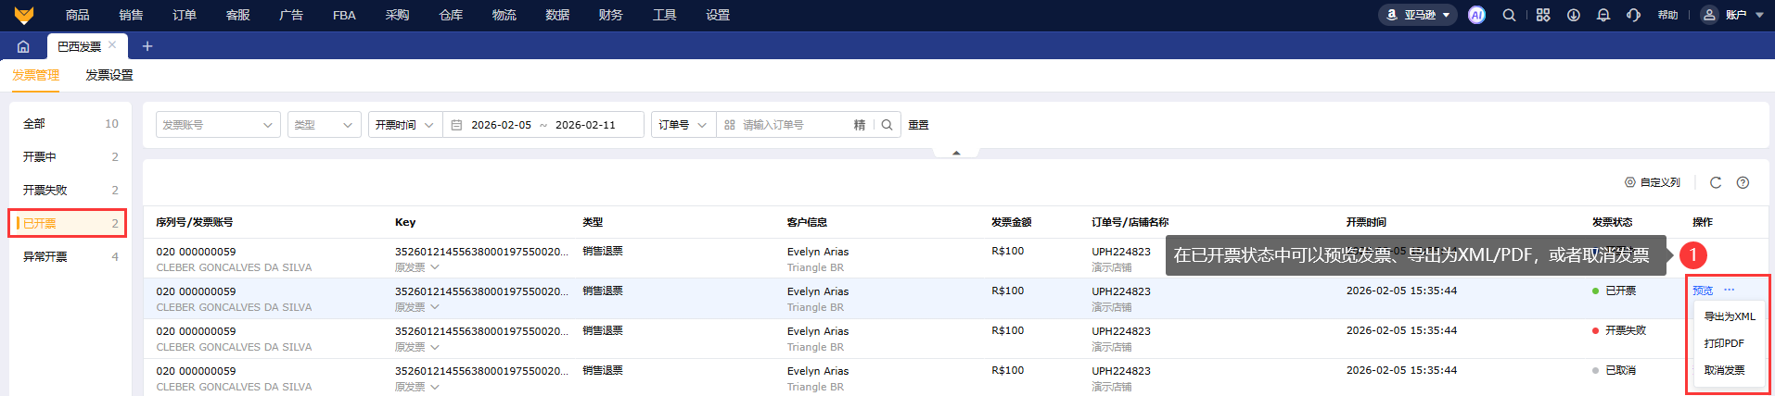Open the apps grid icon
This screenshot has width=1775, height=396.
[x=1543, y=15]
